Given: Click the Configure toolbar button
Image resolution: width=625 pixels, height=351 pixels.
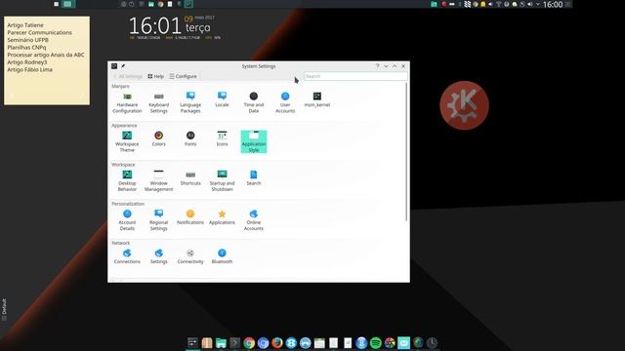Looking at the screenshot, I should (183, 76).
